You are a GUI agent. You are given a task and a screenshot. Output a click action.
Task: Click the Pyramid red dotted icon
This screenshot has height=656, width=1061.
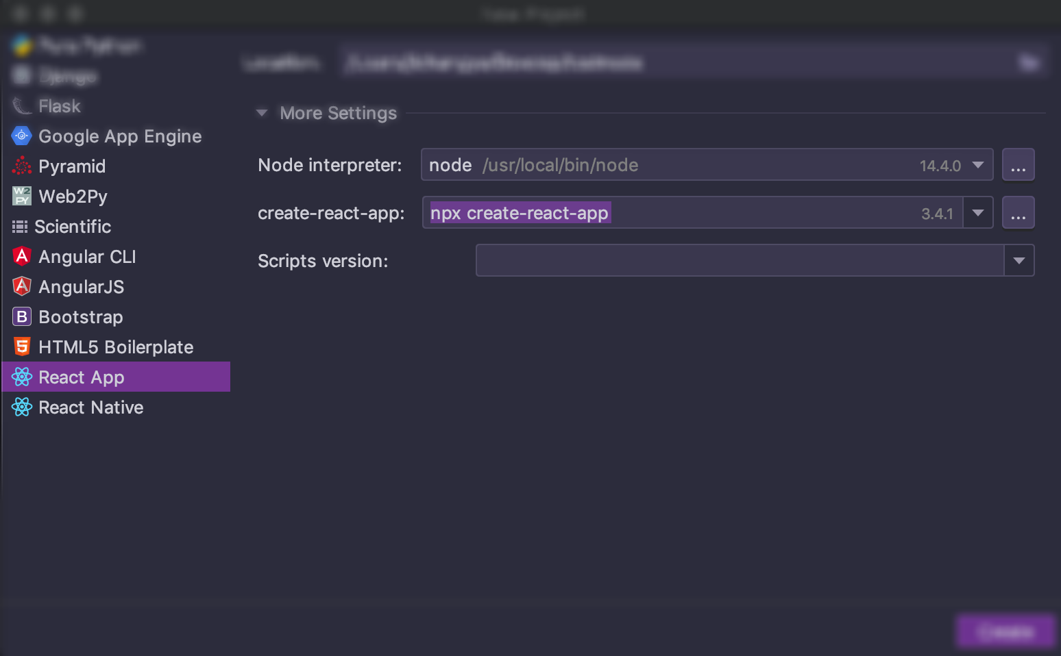coord(22,166)
